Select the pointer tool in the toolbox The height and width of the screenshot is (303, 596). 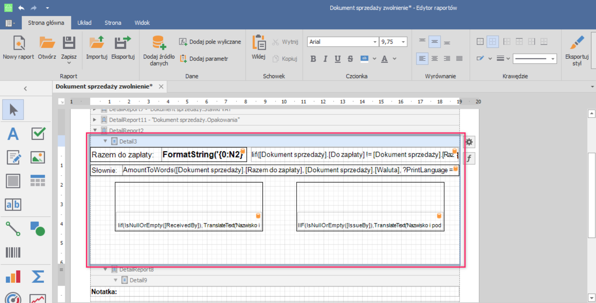point(14,110)
